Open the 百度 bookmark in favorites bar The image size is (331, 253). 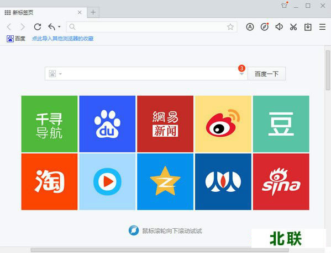point(16,39)
